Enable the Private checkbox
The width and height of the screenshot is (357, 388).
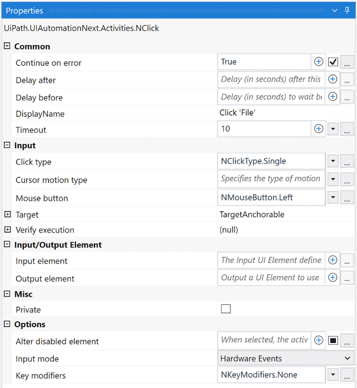pyautogui.click(x=226, y=309)
